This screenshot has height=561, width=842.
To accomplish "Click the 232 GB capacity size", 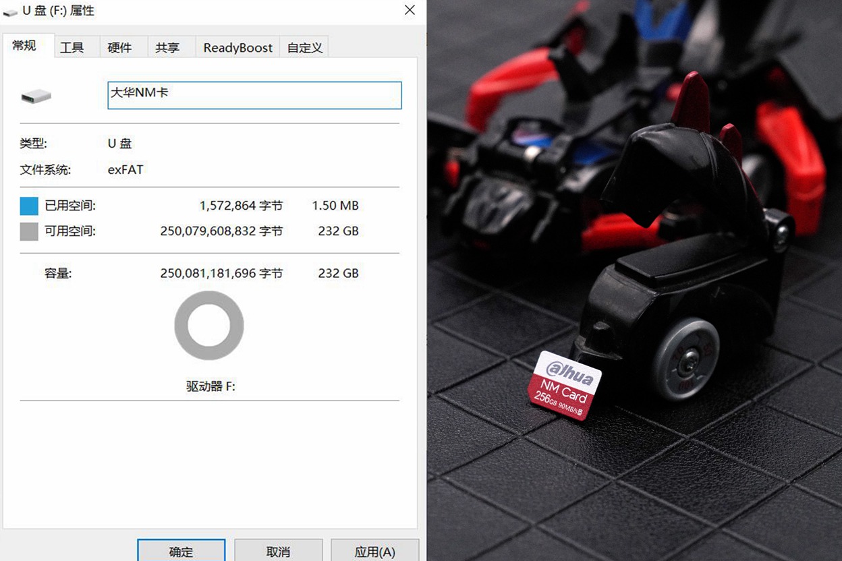I will pos(338,273).
